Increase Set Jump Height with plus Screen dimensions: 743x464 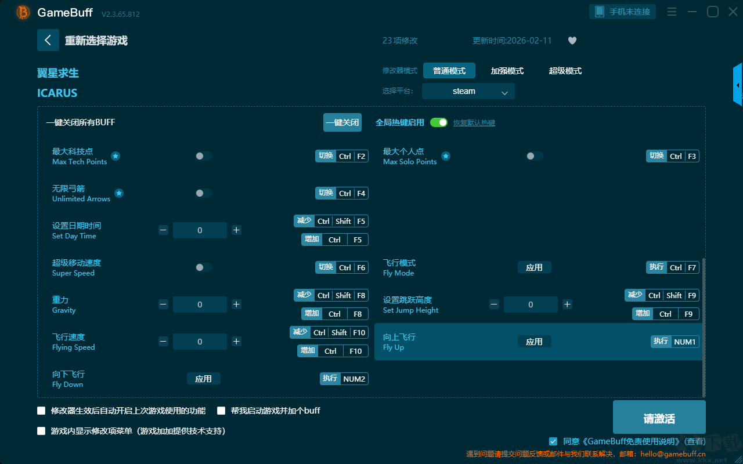(x=567, y=304)
